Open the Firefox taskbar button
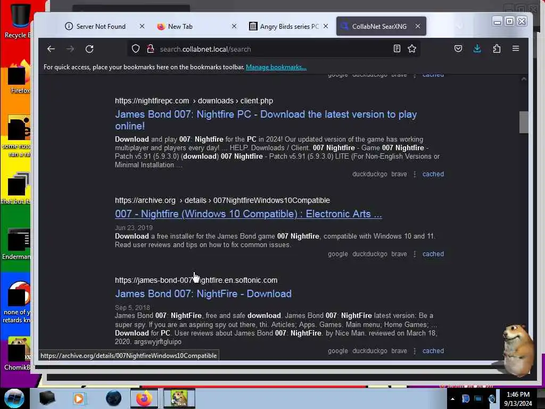The width and height of the screenshot is (545, 409). click(144, 398)
